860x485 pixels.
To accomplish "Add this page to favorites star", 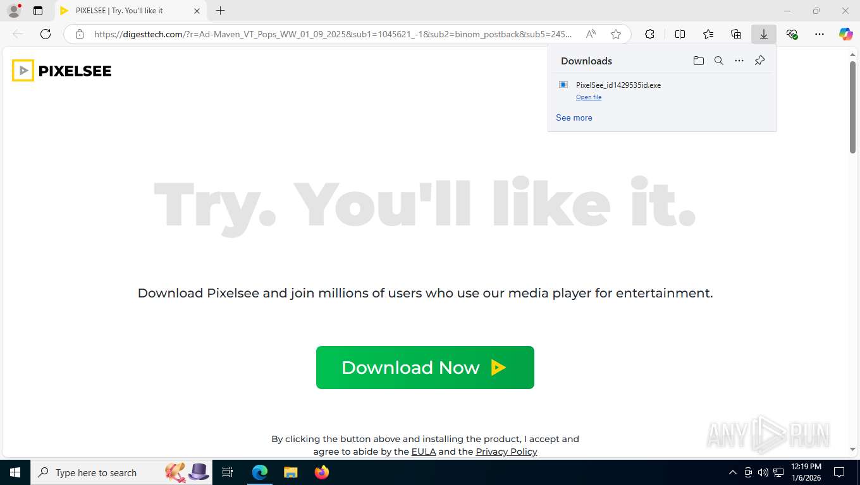I will tap(616, 34).
